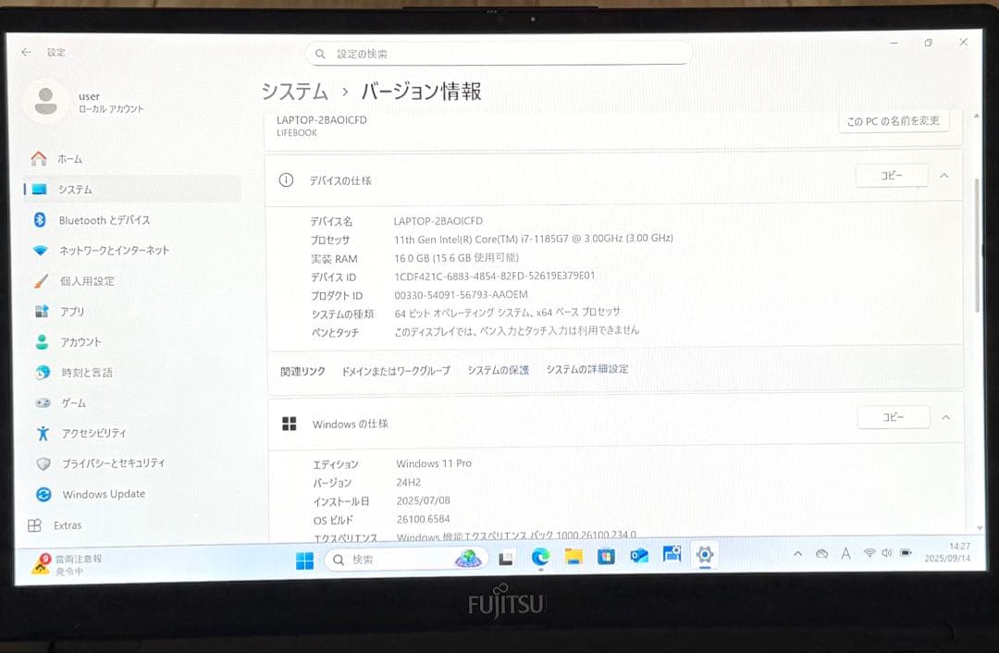Collapse the Windows の仕様 section
Image resolution: width=999 pixels, height=653 pixels.
(x=946, y=418)
